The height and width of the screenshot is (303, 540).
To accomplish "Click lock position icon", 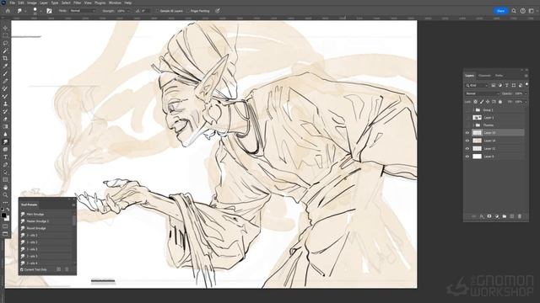I will click(x=488, y=102).
